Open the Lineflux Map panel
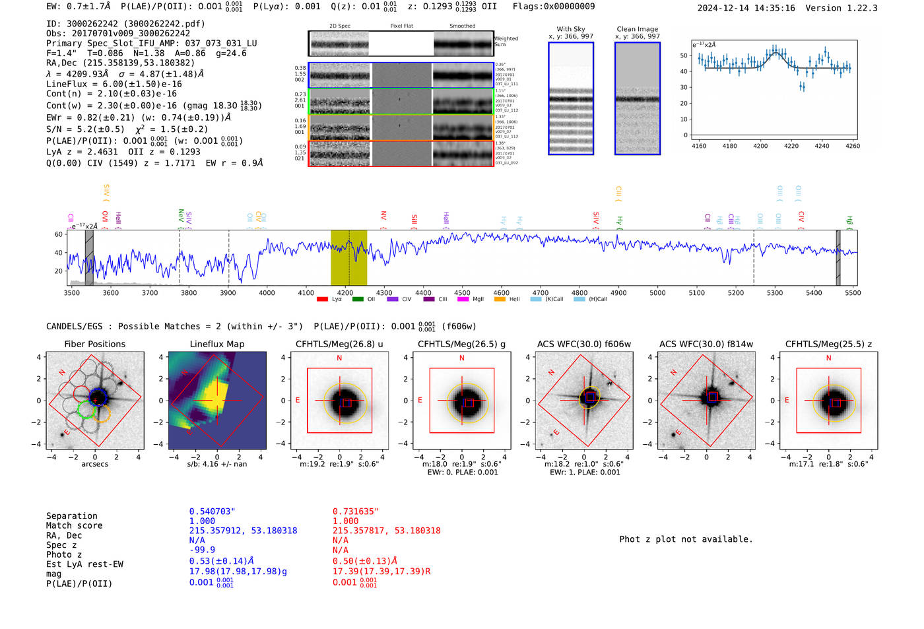 [x=217, y=401]
